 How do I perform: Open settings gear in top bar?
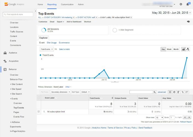point(181,4)
